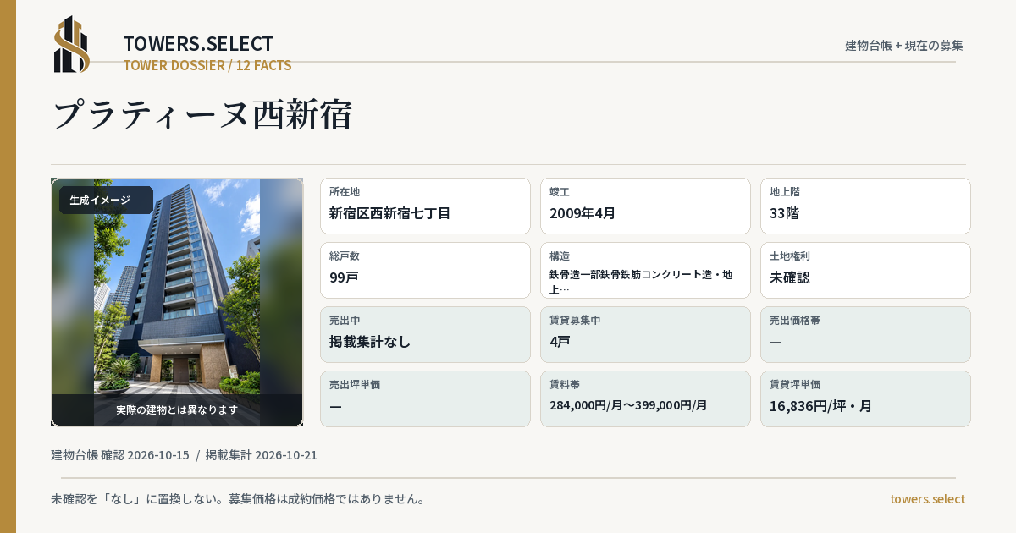
Task: Click the プラティーヌ西新宿 building title
Action: pyautogui.click(x=202, y=114)
